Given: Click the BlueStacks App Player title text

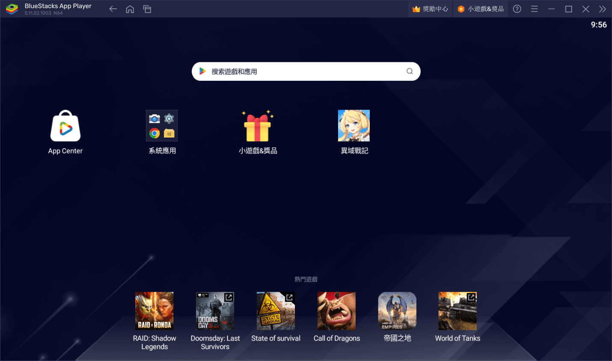Looking at the screenshot, I should [58, 6].
